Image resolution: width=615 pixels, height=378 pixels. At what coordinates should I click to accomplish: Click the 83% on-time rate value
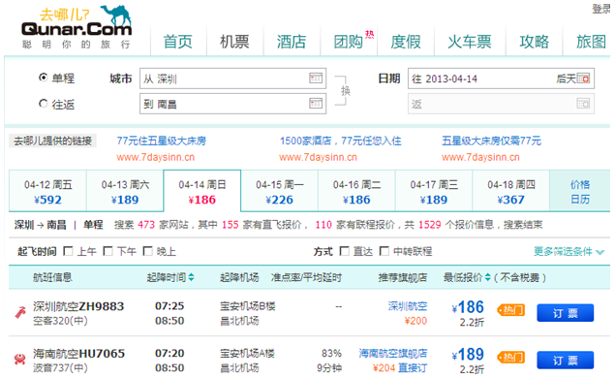pos(331,353)
